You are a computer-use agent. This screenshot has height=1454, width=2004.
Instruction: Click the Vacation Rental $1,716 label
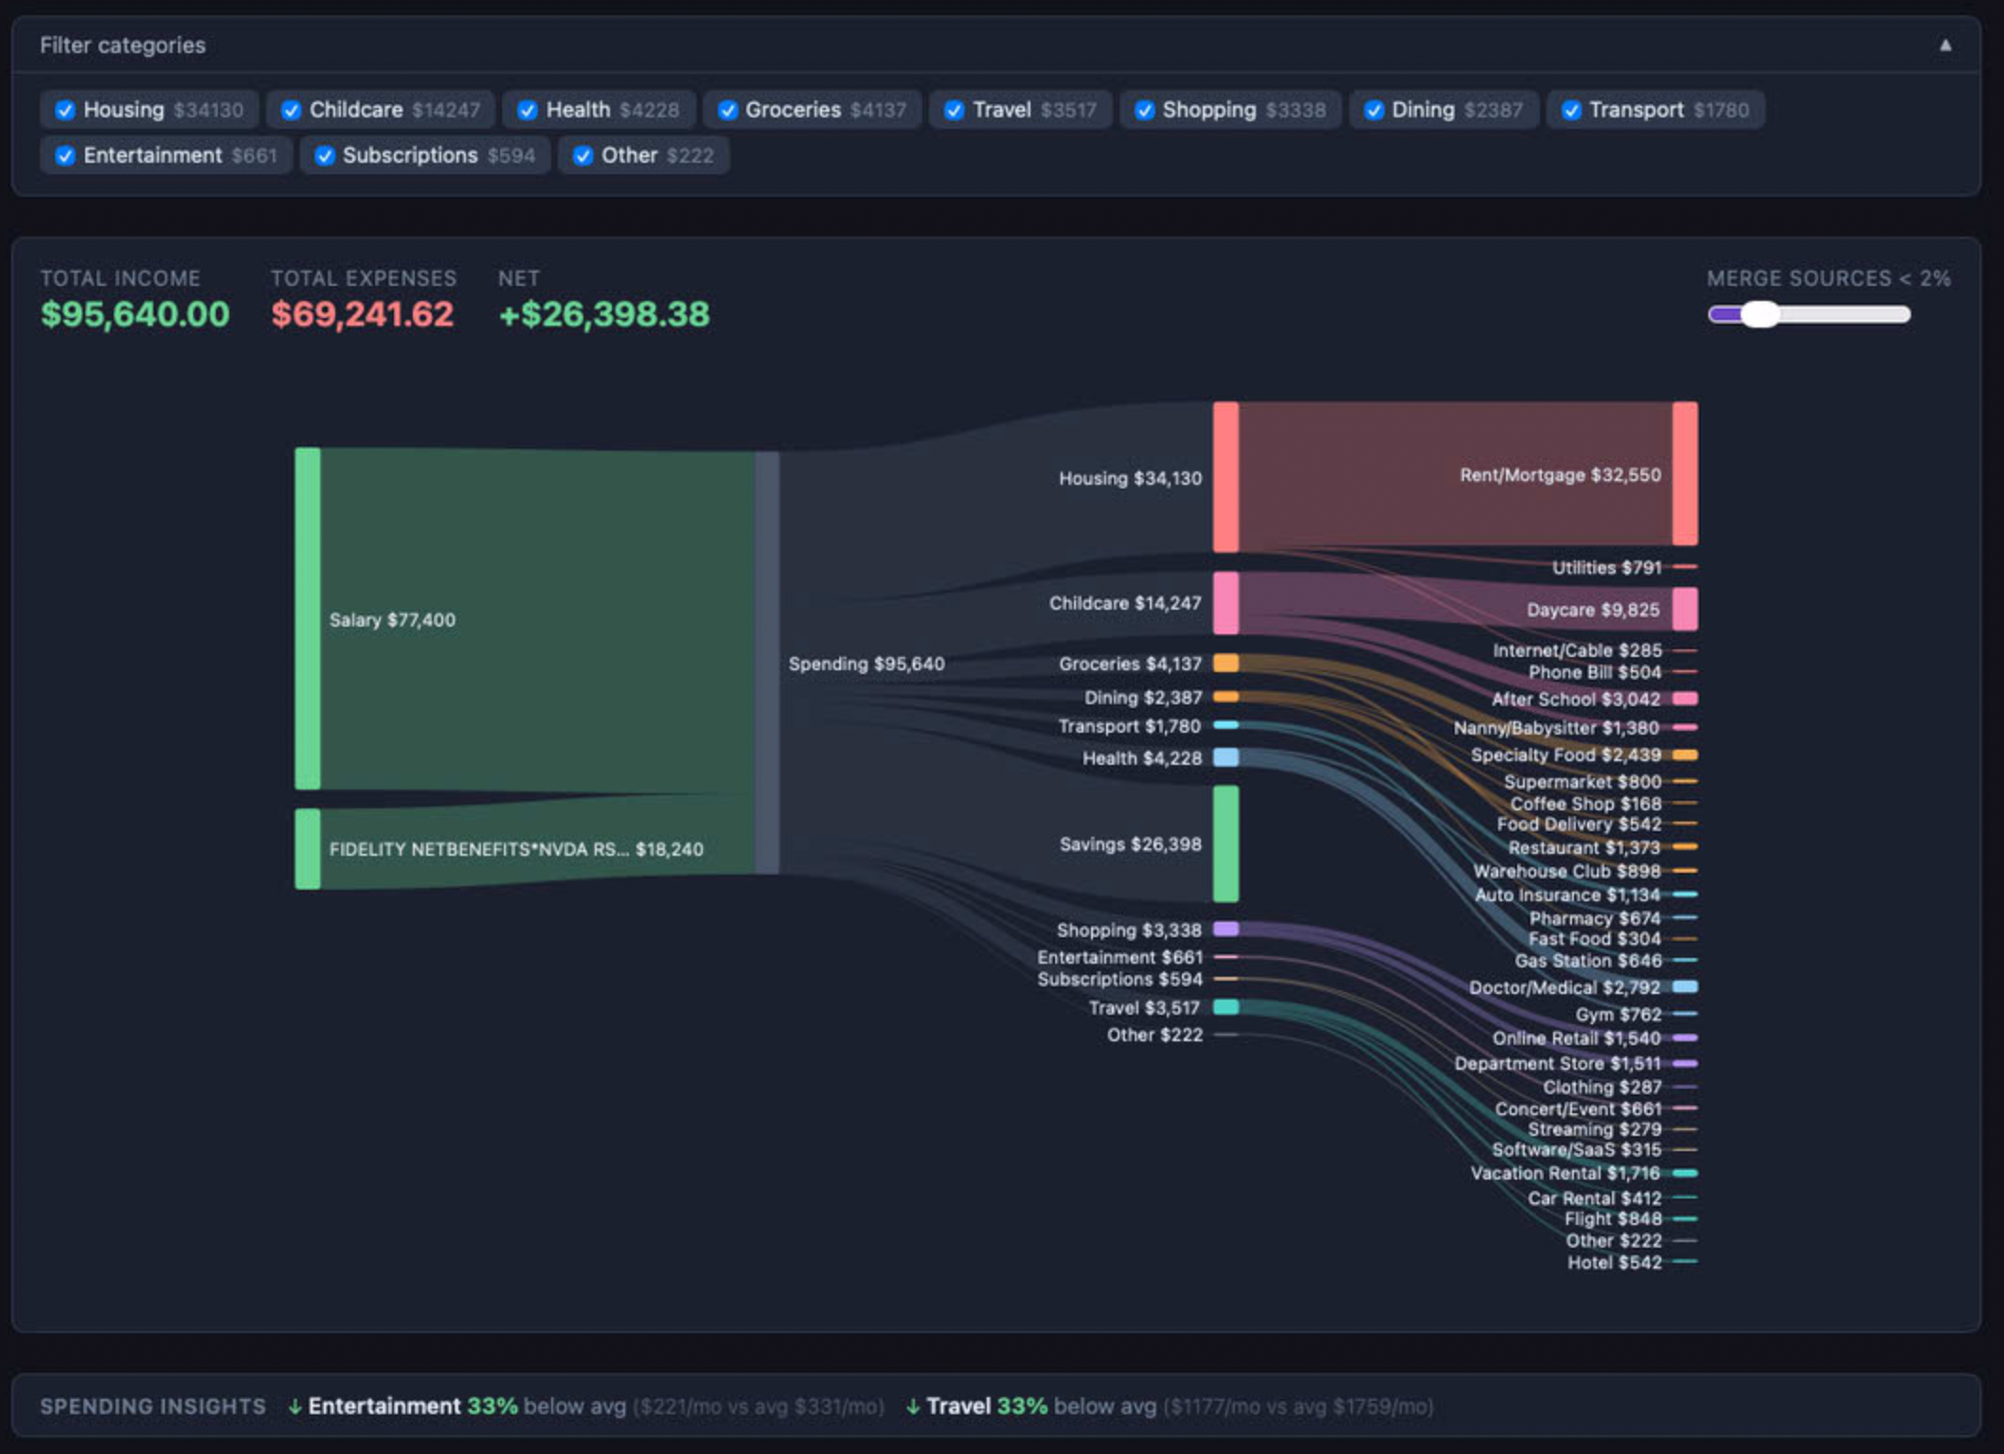point(1566,1173)
